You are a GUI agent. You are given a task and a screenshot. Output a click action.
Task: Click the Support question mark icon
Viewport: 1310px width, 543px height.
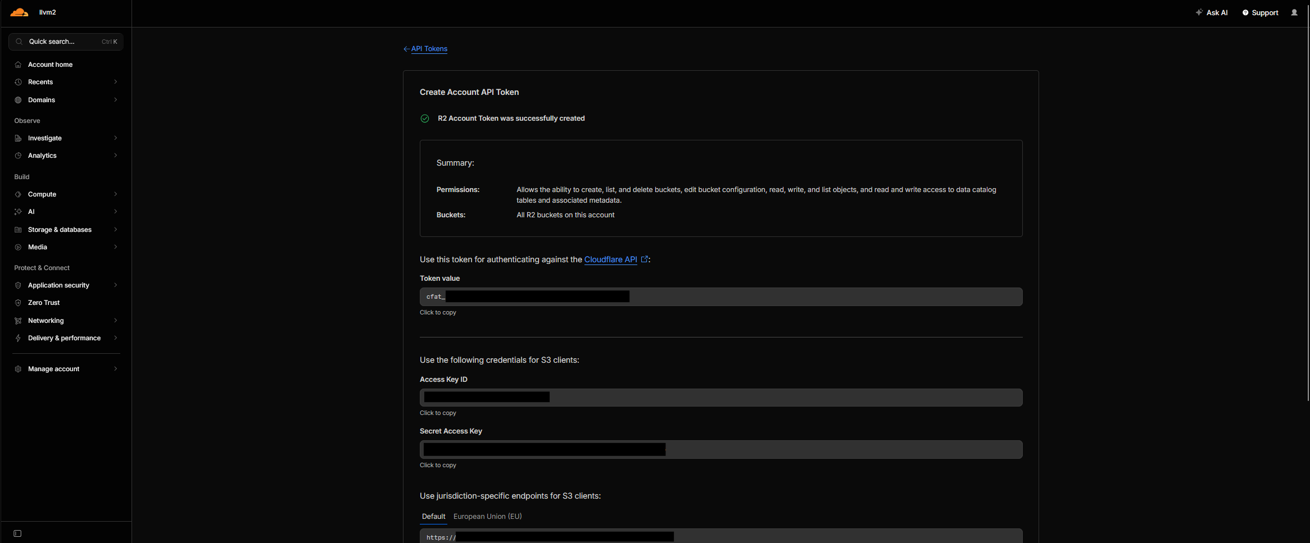[1245, 12]
